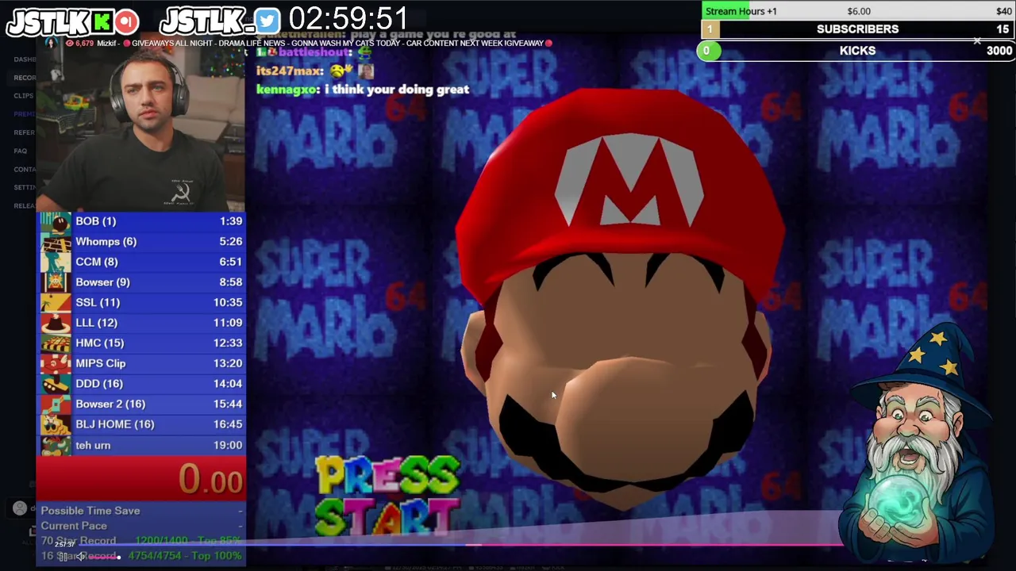
Task: Click kennagxo's chat message
Action: coord(362,90)
